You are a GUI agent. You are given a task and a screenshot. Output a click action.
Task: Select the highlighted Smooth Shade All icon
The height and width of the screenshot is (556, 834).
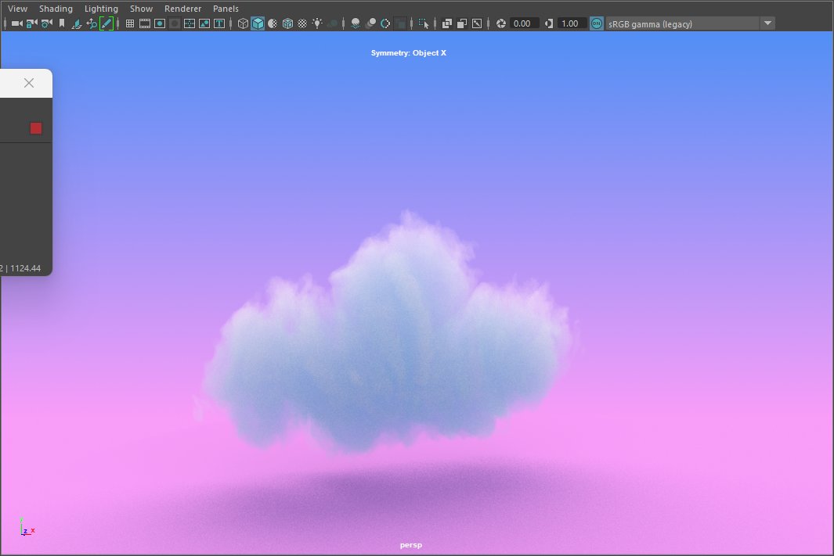pyautogui.click(x=258, y=23)
